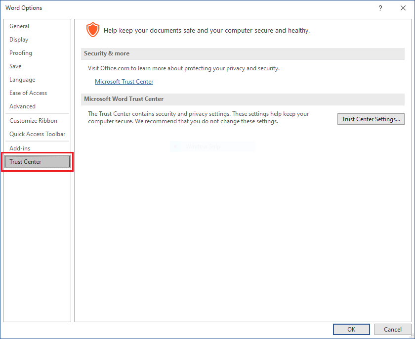Image resolution: width=415 pixels, height=339 pixels.
Task: Click 'The Trust Center contains security' paragraph
Action: pos(198,117)
